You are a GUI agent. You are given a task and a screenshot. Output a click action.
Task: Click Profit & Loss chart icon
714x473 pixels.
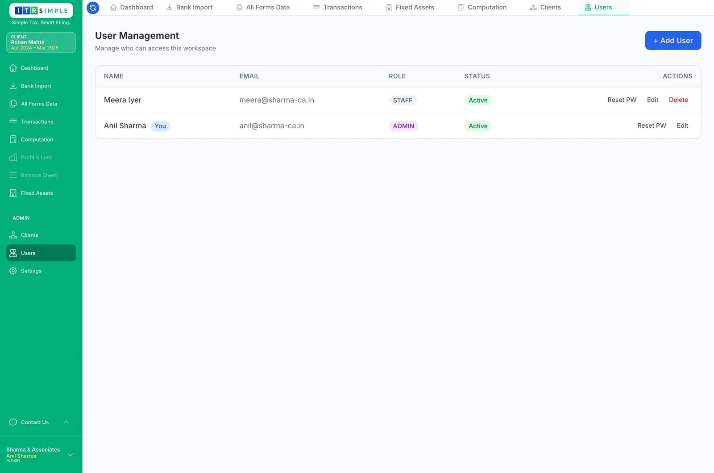[13, 157]
